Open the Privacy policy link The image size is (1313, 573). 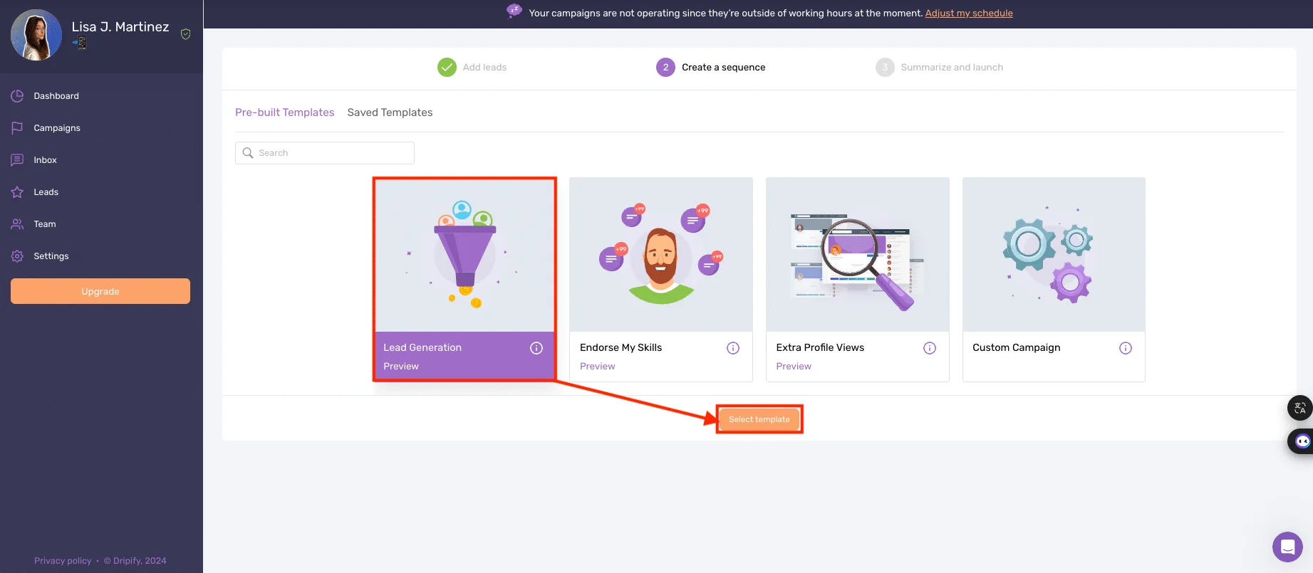[63, 561]
